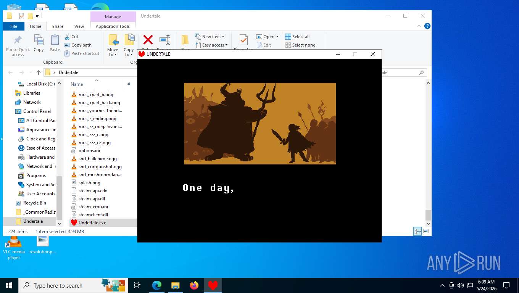Click Pin to Quick access icon
This screenshot has width=519, height=293.
[x=18, y=40]
